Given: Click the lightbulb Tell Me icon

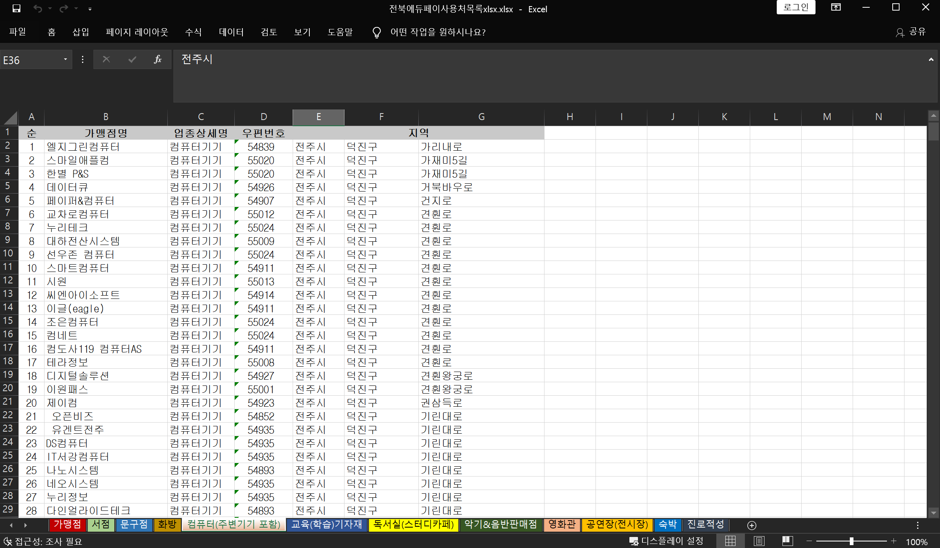Looking at the screenshot, I should [x=376, y=32].
